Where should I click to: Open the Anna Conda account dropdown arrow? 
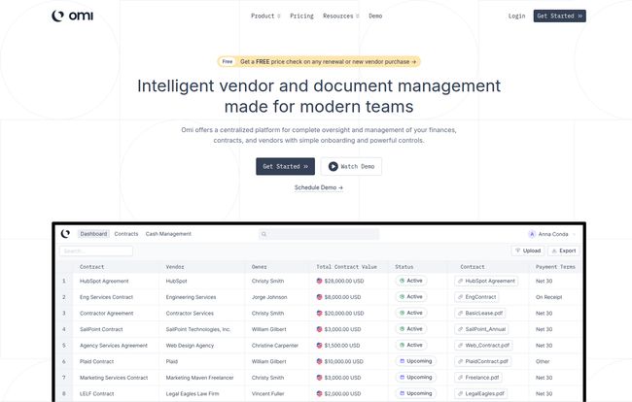(x=574, y=234)
